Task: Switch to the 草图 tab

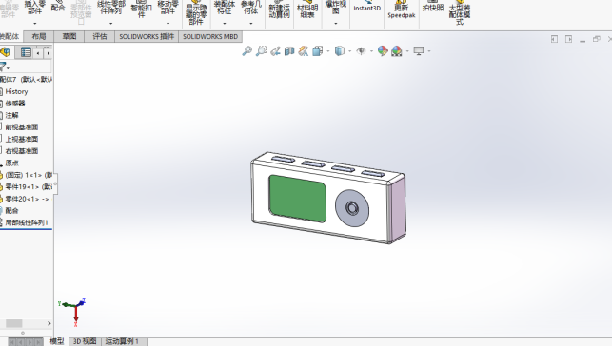Action: [x=69, y=37]
